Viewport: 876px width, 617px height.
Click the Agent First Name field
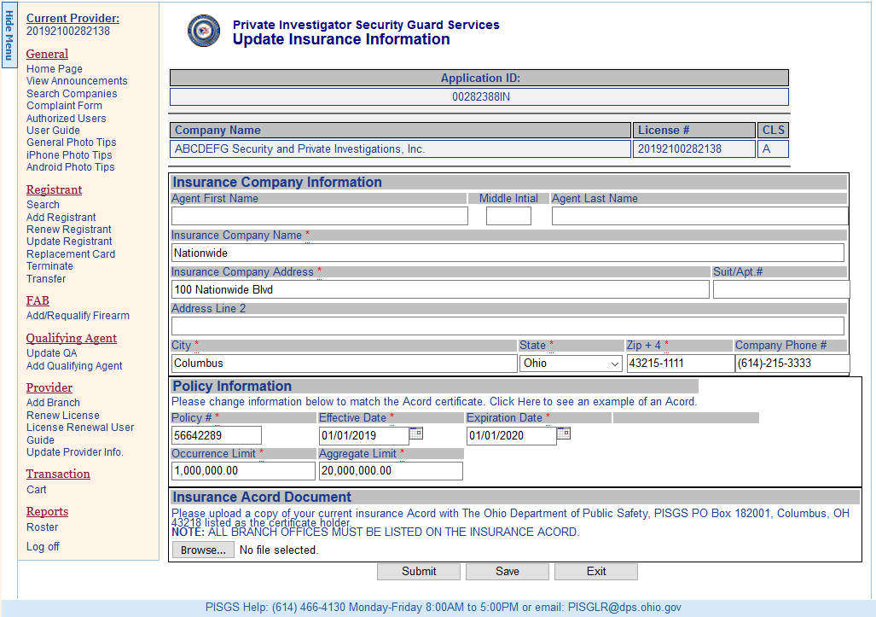(320, 216)
